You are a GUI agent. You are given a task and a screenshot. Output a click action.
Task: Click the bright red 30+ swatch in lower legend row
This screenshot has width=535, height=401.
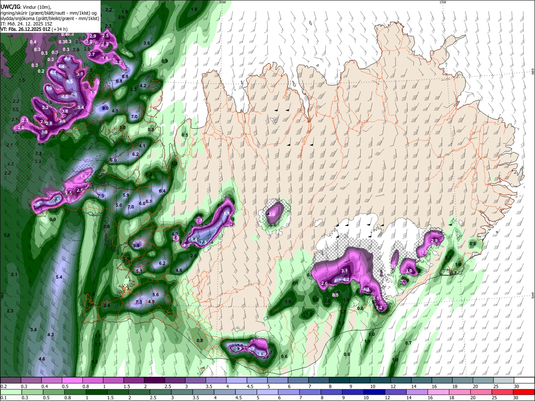(524, 392)
